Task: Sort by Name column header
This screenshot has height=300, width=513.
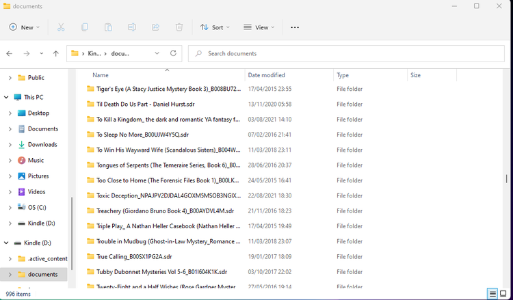Action: click(101, 75)
